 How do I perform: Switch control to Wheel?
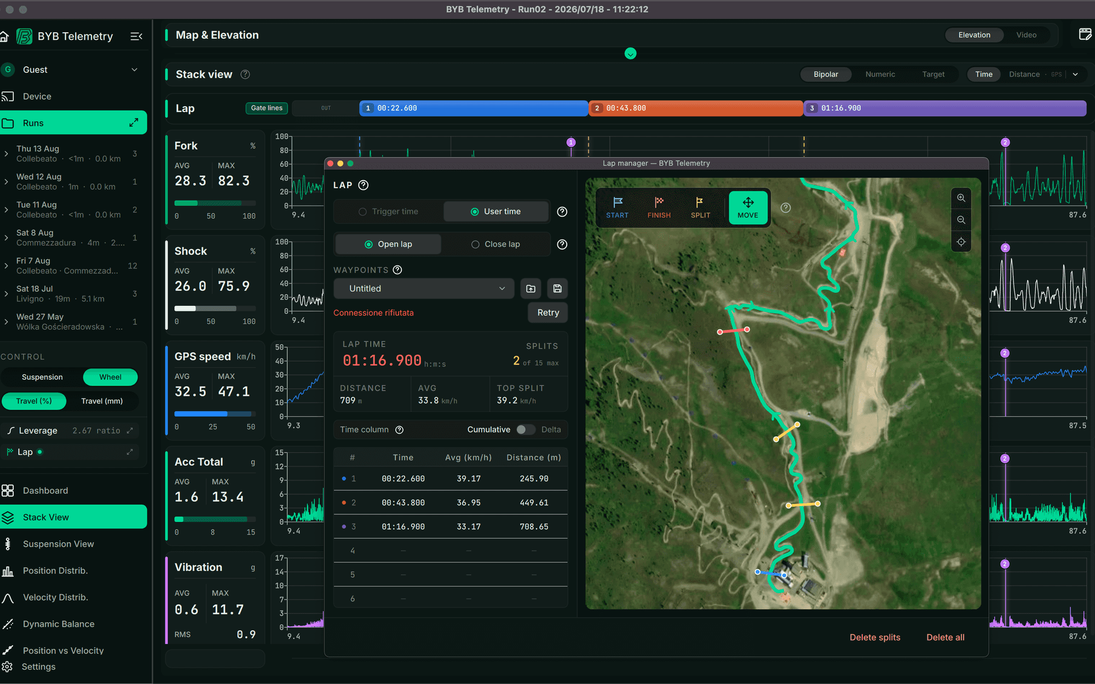click(110, 377)
